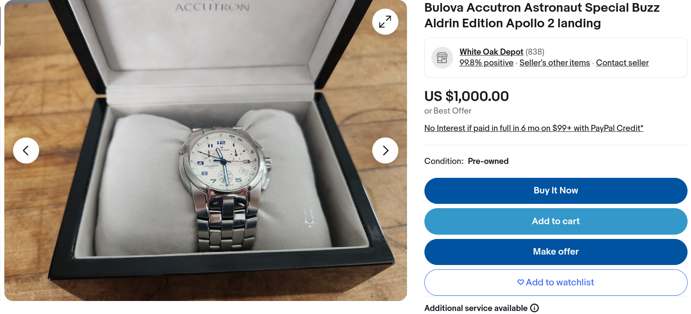Open the 99.8% positive feedback link
Screen dimensions: 691x314
click(x=486, y=63)
